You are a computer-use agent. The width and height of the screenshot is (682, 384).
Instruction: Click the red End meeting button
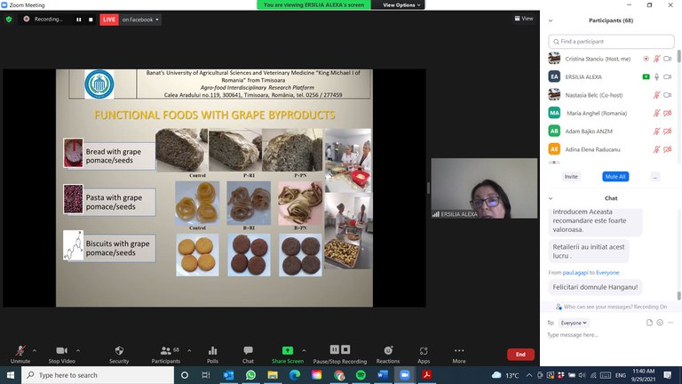[x=520, y=354]
